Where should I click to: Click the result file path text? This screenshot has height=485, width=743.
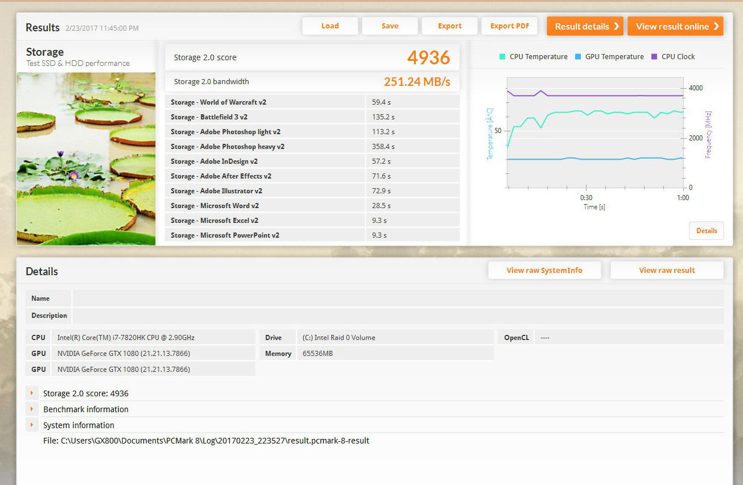pyautogui.click(x=207, y=441)
